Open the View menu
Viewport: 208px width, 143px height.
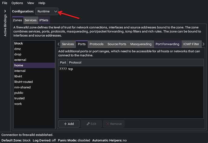click(30, 3)
